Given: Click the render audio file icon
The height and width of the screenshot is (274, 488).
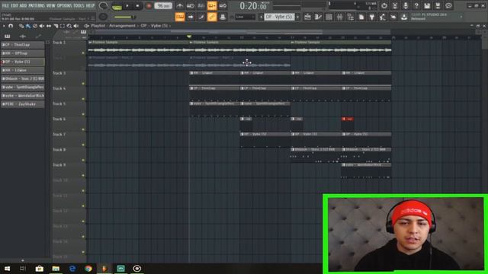Looking at the screenshot, I should 438,5.
